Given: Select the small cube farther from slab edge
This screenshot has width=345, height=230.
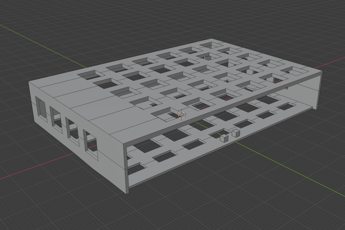Looking at the screenshot, I should tap(236, 133).
